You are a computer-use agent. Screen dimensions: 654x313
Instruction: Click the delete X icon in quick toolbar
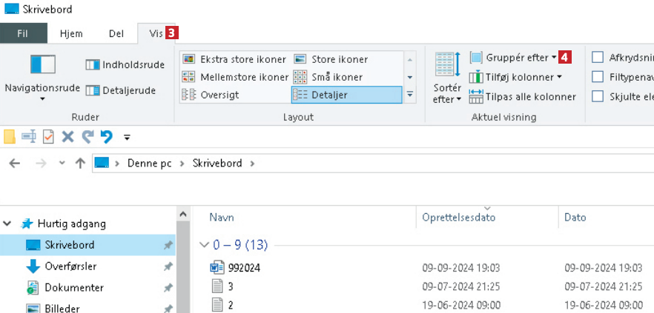[68, 137]
